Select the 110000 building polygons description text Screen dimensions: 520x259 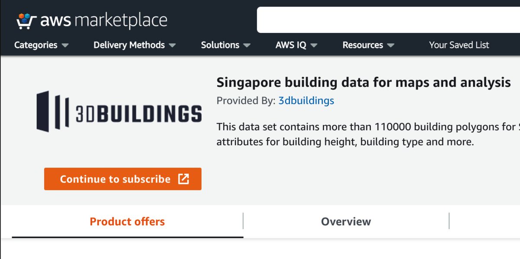pyautogui.click(x=368, y=134)
